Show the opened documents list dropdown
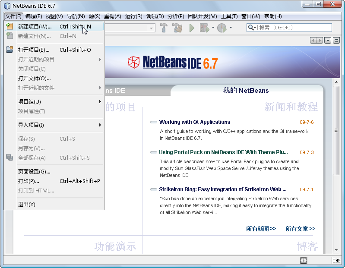The width and height of the screenshot is (345, 268). click(x=328, y=40)
